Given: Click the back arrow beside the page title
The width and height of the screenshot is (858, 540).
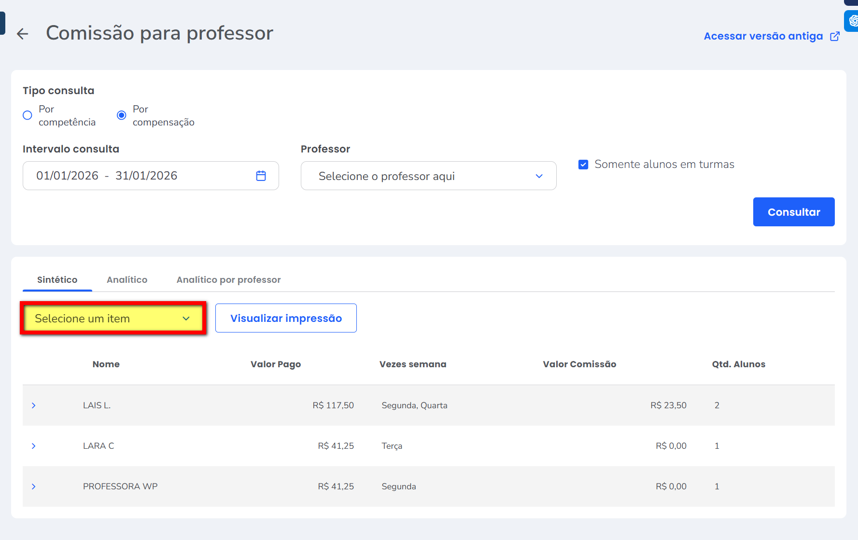Looking at the screenshot, I should click(x=22, y=34).
